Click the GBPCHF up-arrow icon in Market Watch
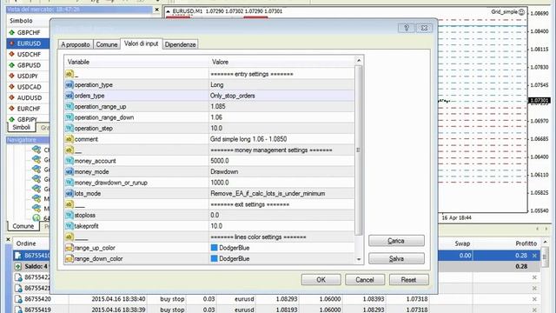The width and height of the screenshot is (556, 313). pos(11,33)
